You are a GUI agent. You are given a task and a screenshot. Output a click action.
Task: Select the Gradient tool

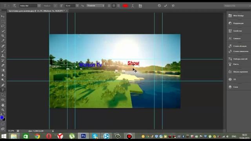click(x=3, y=70)
